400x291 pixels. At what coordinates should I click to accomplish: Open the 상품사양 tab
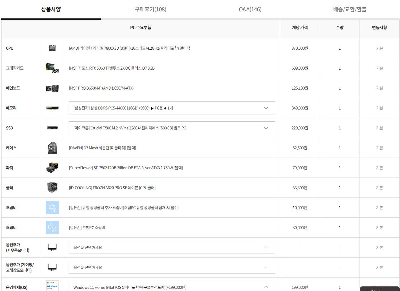pos(51,9)
